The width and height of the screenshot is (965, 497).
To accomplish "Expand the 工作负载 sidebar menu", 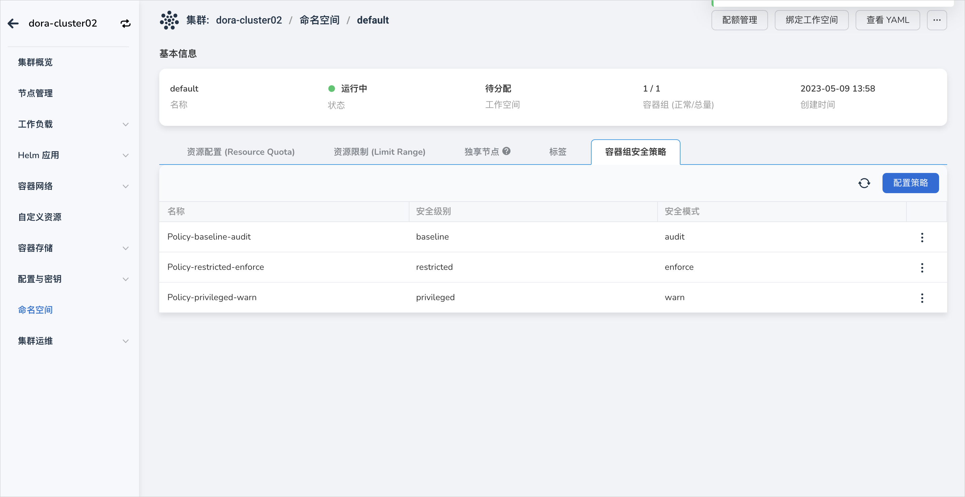I will 126,124.
